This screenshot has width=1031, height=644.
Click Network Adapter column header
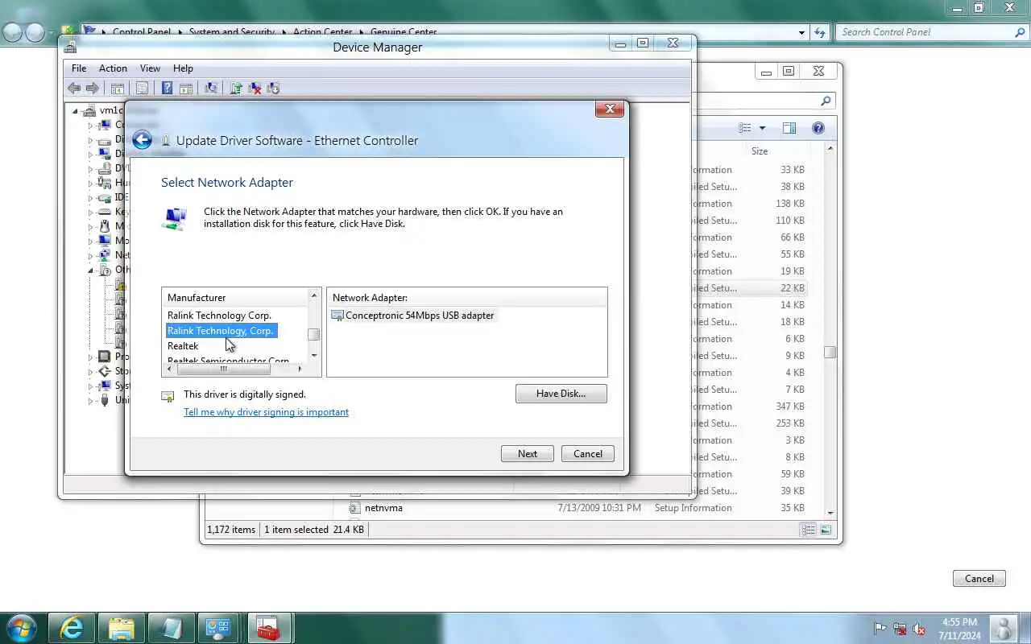pos(466,298)
